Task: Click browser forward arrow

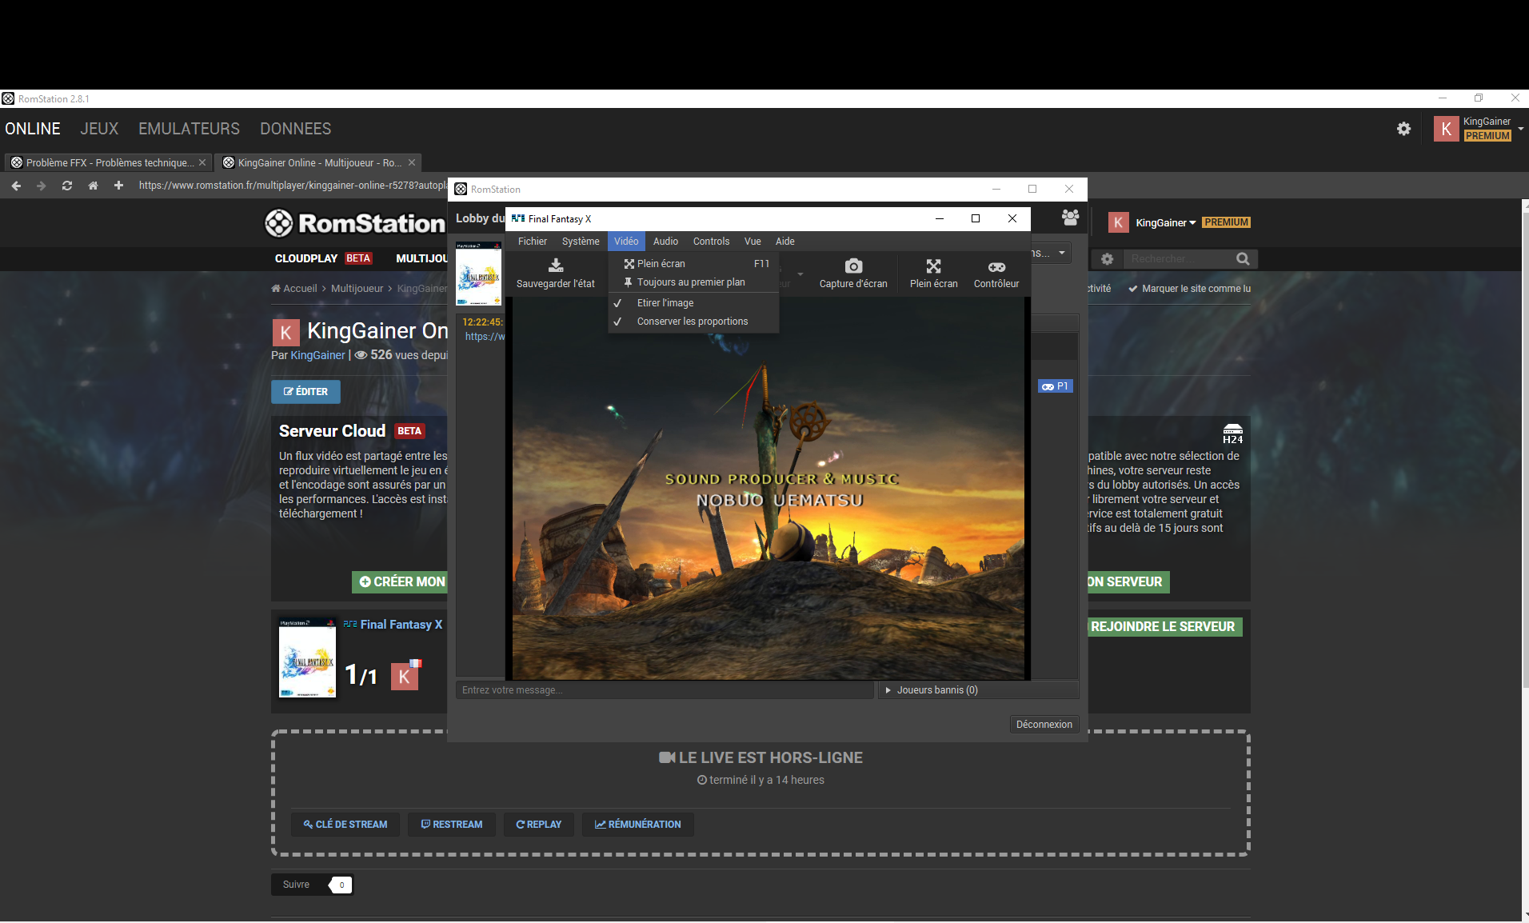Action: click(x=42, y=186)
